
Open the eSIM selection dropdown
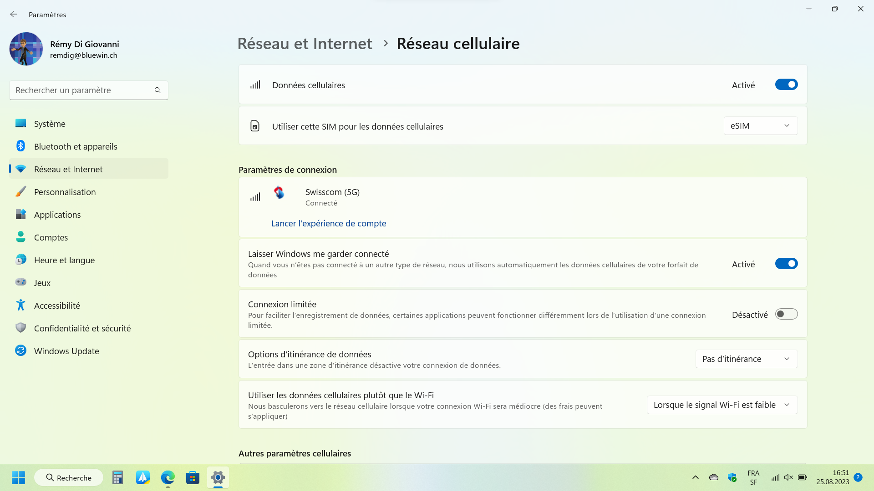[760, 126]
